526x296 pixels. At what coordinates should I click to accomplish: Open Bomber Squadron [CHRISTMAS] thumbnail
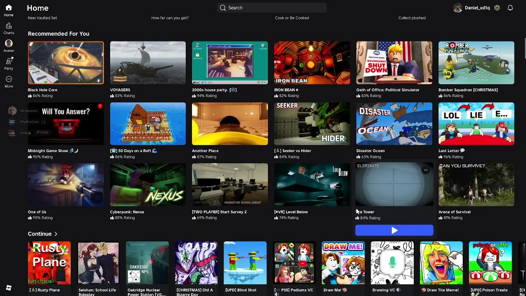click(476, 62)
